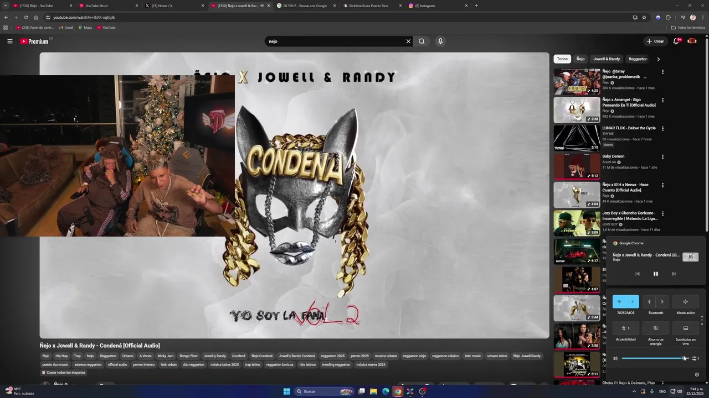Screen dimensions: 709x398
Task: Open Maps bookmark
Action: pos(85,28)
